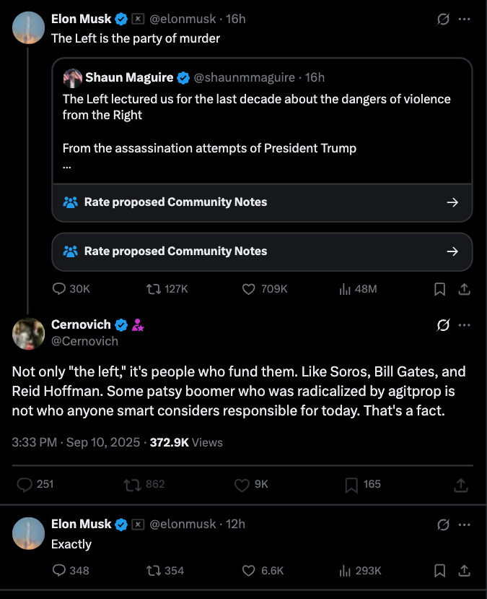
Task: Bookmark Cernovich's post
Action: [351, 484]
